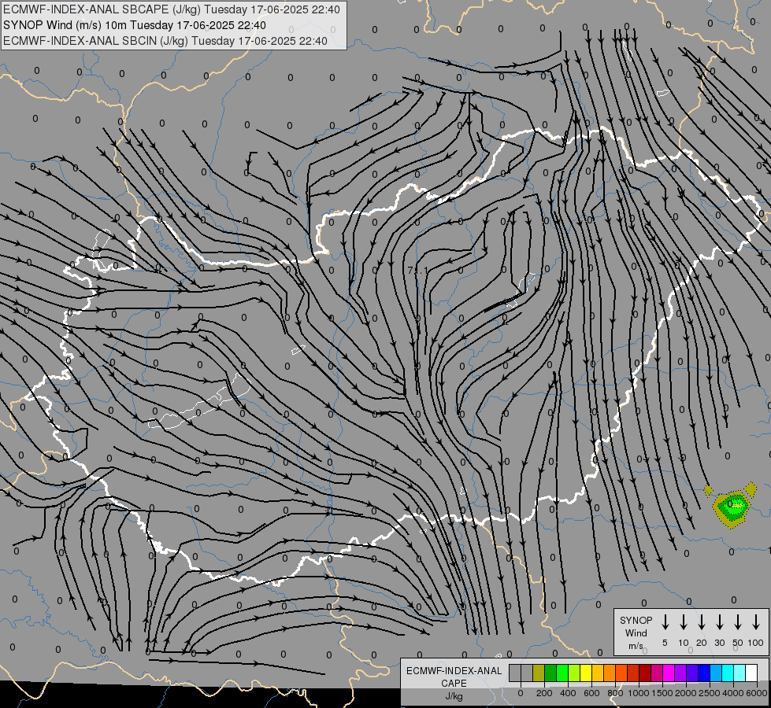The height and width of the screenshot is (708, 771).
Task: Select the wind arrow above 30 m/s
Action: [719, 621]
